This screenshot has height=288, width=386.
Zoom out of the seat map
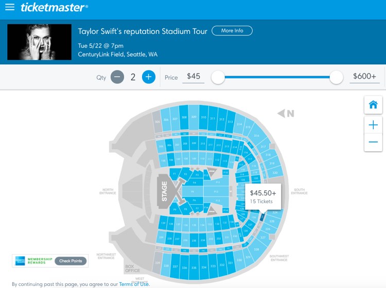tap(373, 142)
